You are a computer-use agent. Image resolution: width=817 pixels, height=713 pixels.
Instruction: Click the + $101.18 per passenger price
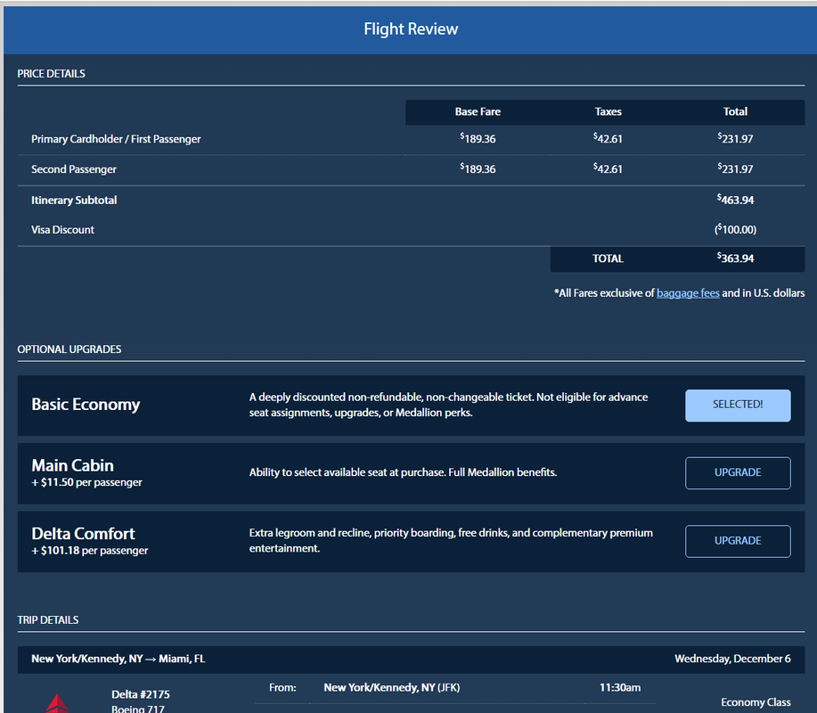pos(90,551)
